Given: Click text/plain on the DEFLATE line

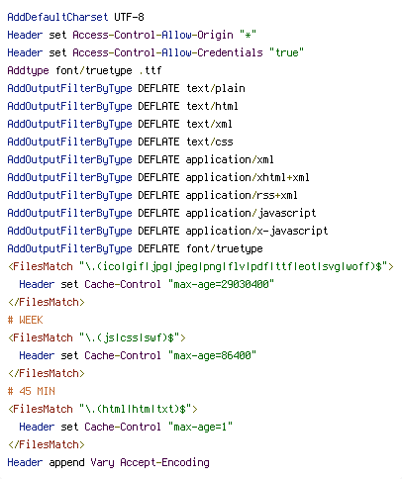Looking at the screenshot, I should 216,88.
